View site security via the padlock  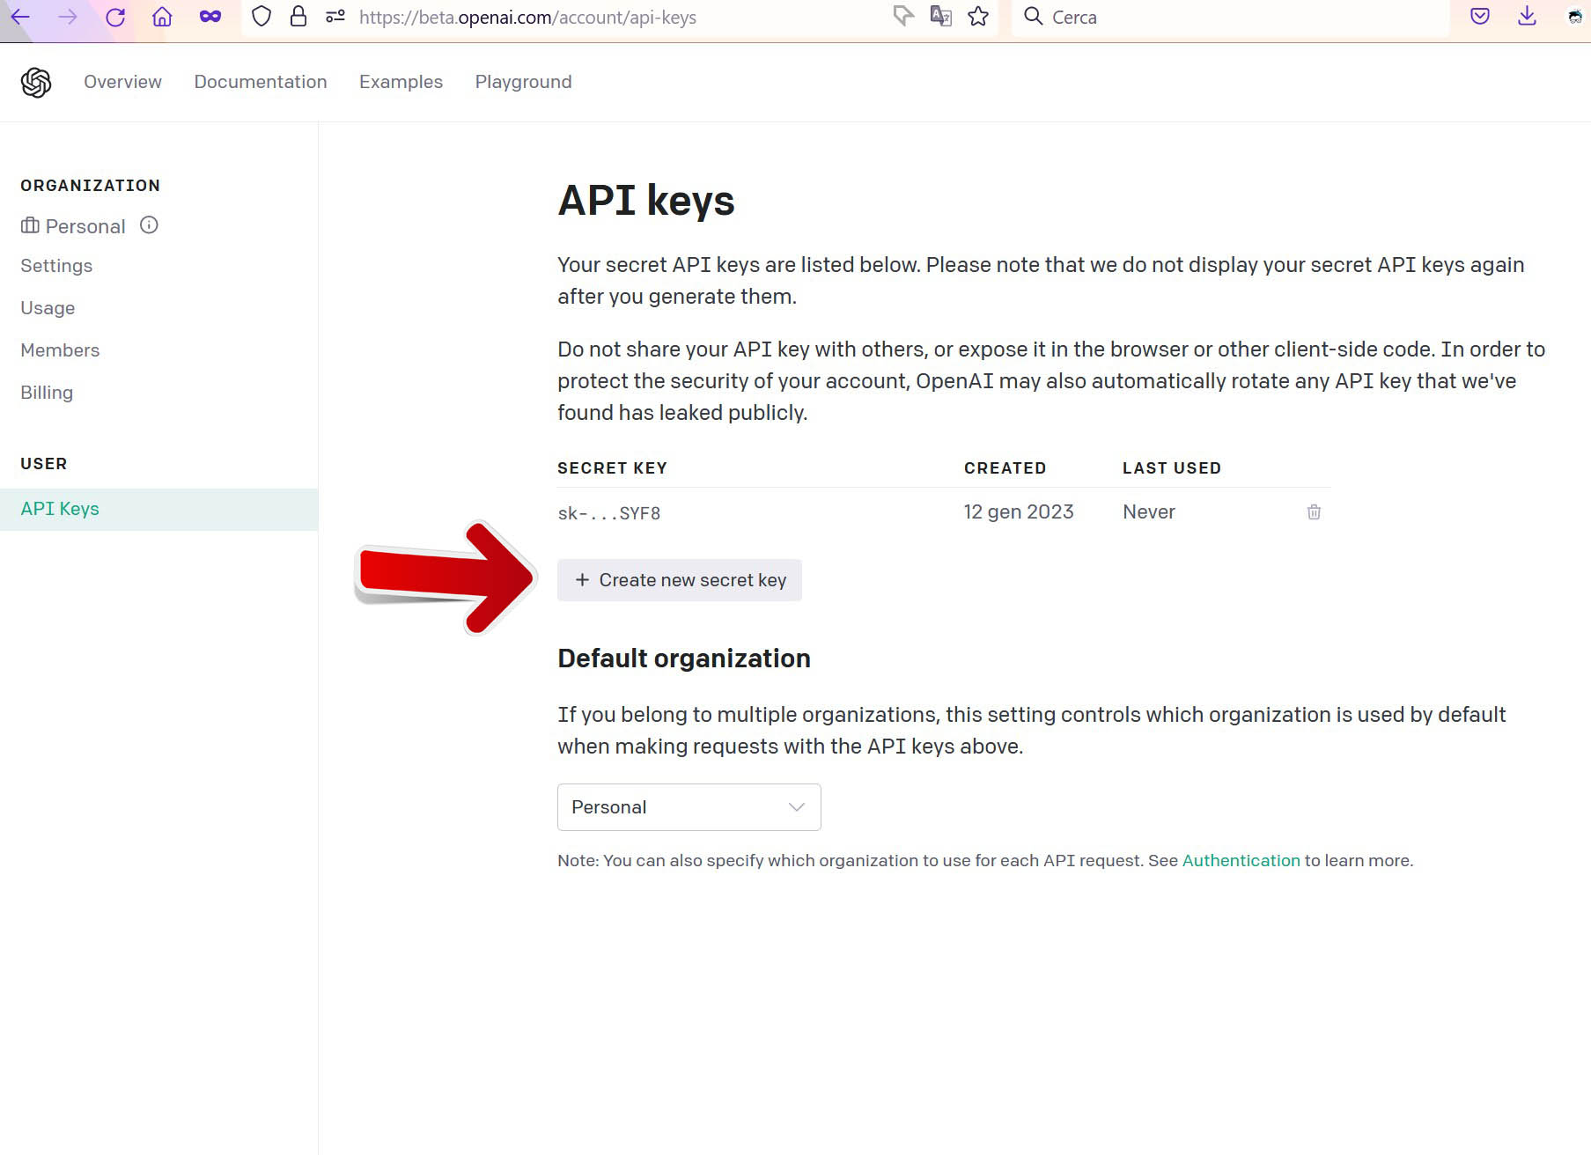click(298, 17)
